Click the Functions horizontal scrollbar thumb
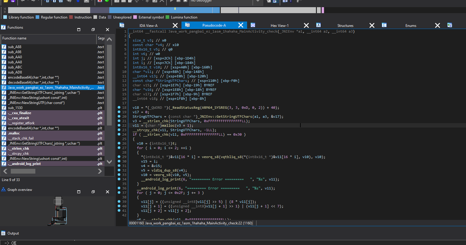 click(x=23, y=171)
